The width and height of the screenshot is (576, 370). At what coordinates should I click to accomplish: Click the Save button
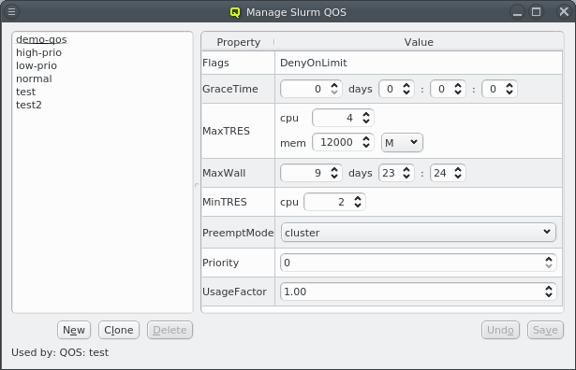(545, 330)
